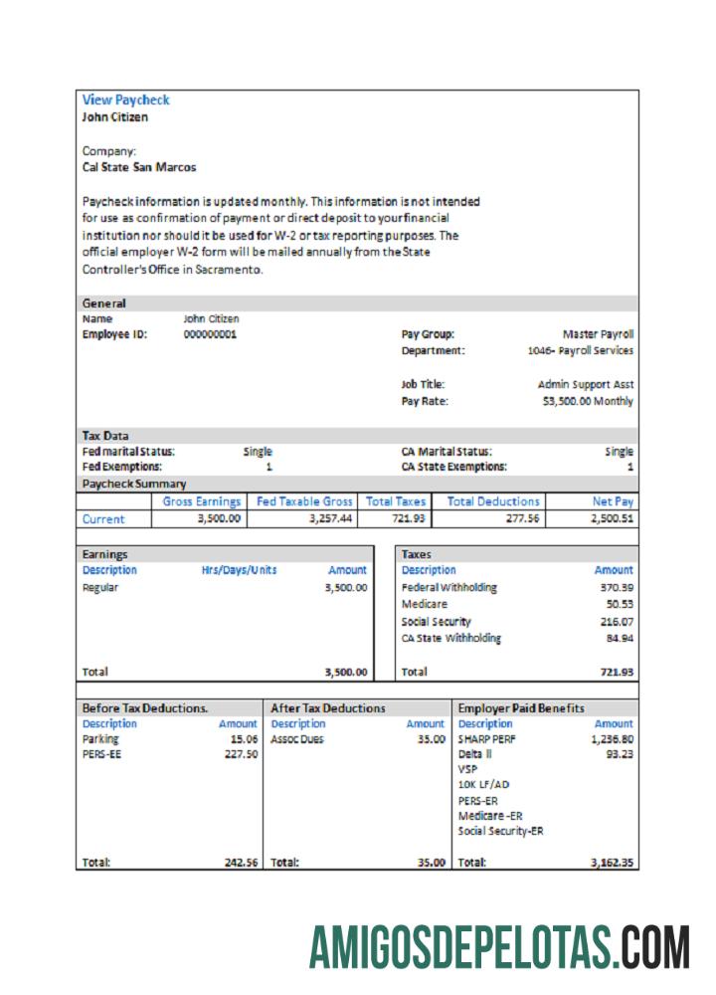Click the Employer Paid Benefits panel title
716x995 pixels.
pos(520,707)
